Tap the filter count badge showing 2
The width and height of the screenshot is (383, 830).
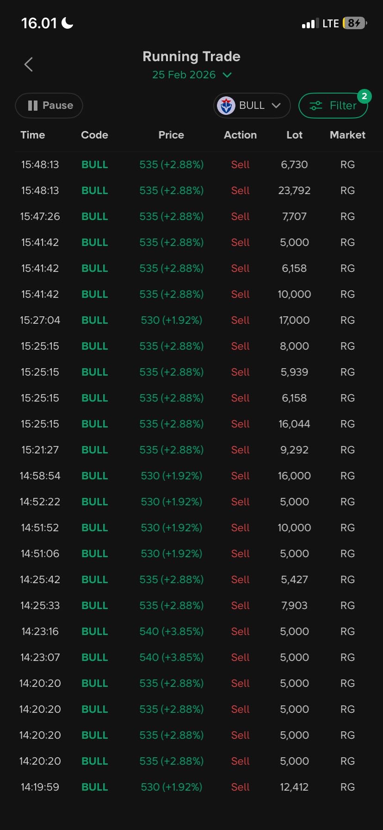point(364,96)
